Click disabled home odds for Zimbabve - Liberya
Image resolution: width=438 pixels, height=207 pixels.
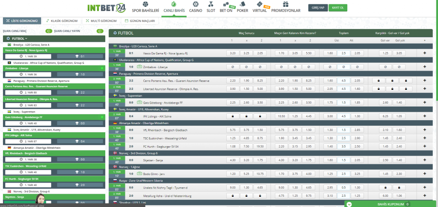coord(233,67)
